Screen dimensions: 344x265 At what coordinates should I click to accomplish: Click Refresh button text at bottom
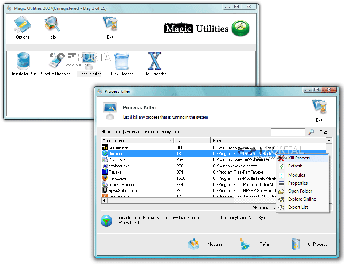(x=266, y=244)
